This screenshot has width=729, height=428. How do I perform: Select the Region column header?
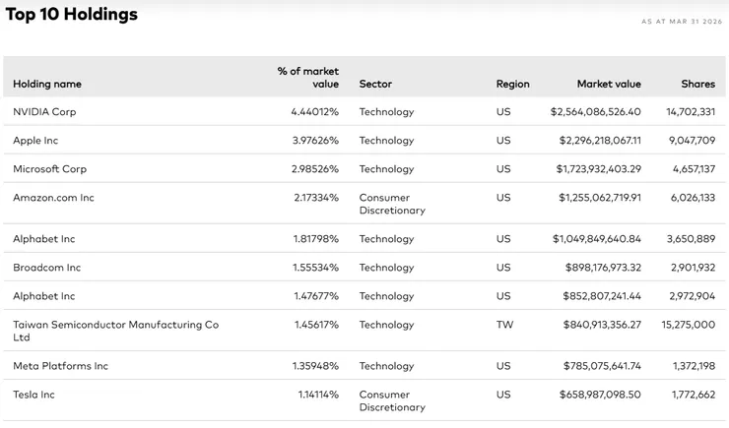click(x=512, y=84)
